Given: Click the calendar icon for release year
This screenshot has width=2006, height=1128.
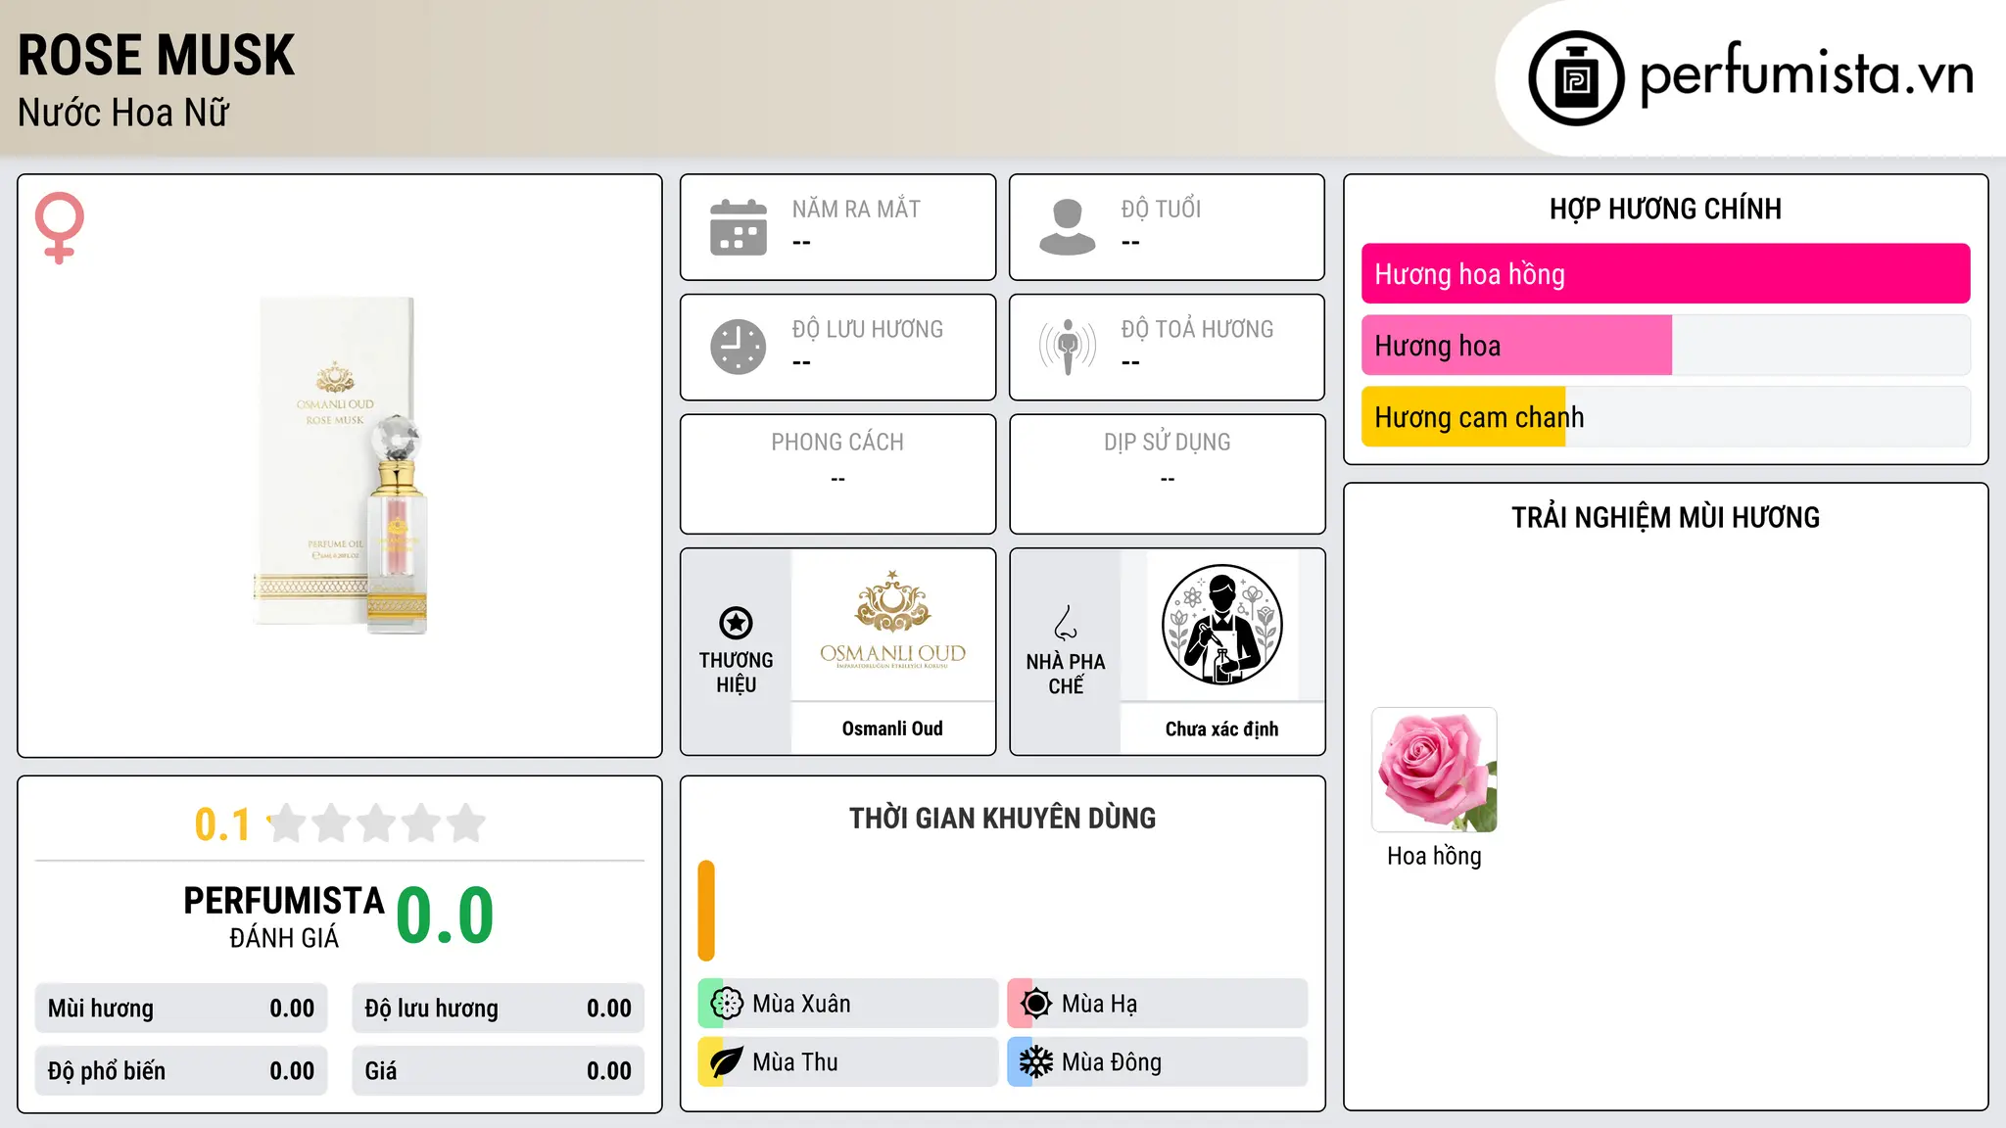Looking at the screenshot, I should [x=739, y=227].
